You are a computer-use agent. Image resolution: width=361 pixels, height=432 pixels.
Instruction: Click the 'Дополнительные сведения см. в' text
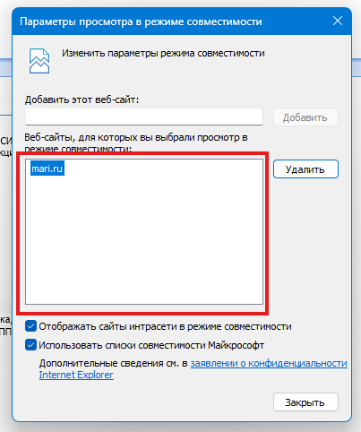click(x=114, y=364)
